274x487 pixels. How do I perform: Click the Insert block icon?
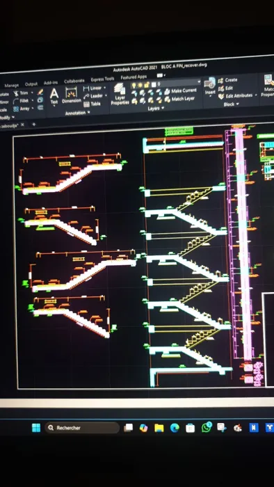point(210,86)
